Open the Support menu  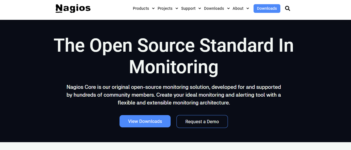(x=188, y=8)
